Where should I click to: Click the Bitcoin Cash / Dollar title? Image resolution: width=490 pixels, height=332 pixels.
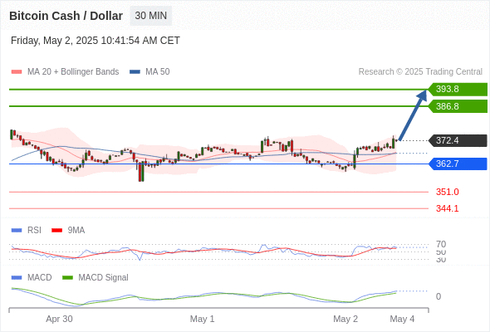[66, 16]
